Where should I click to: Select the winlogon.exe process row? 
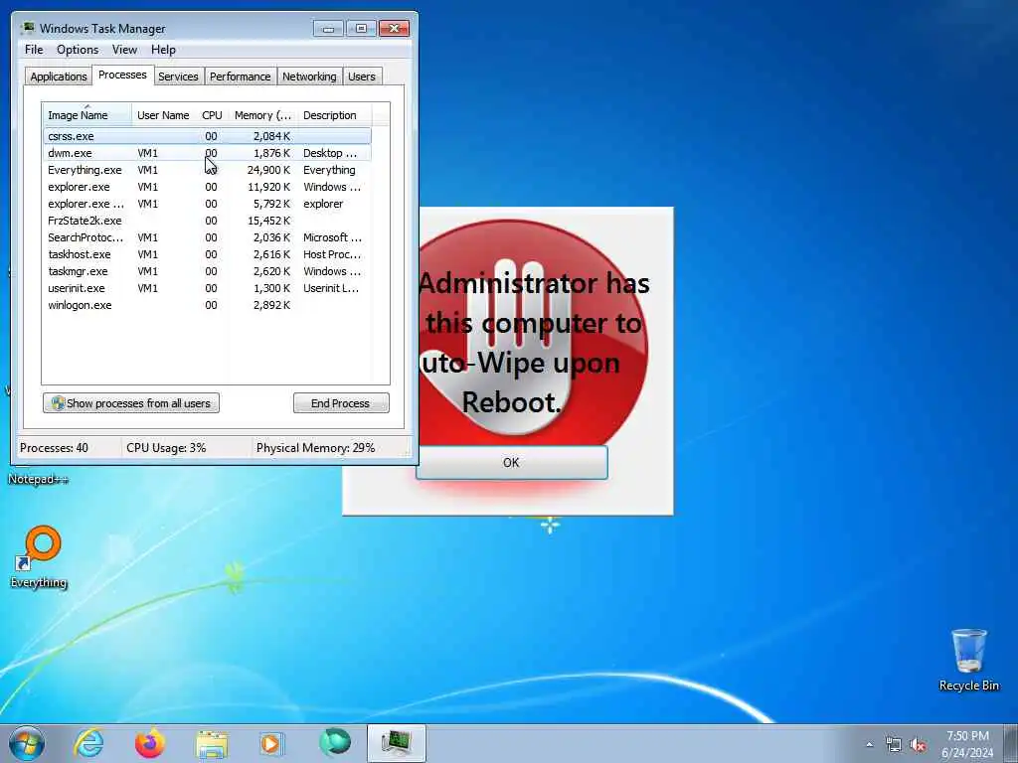pos(208,305)
